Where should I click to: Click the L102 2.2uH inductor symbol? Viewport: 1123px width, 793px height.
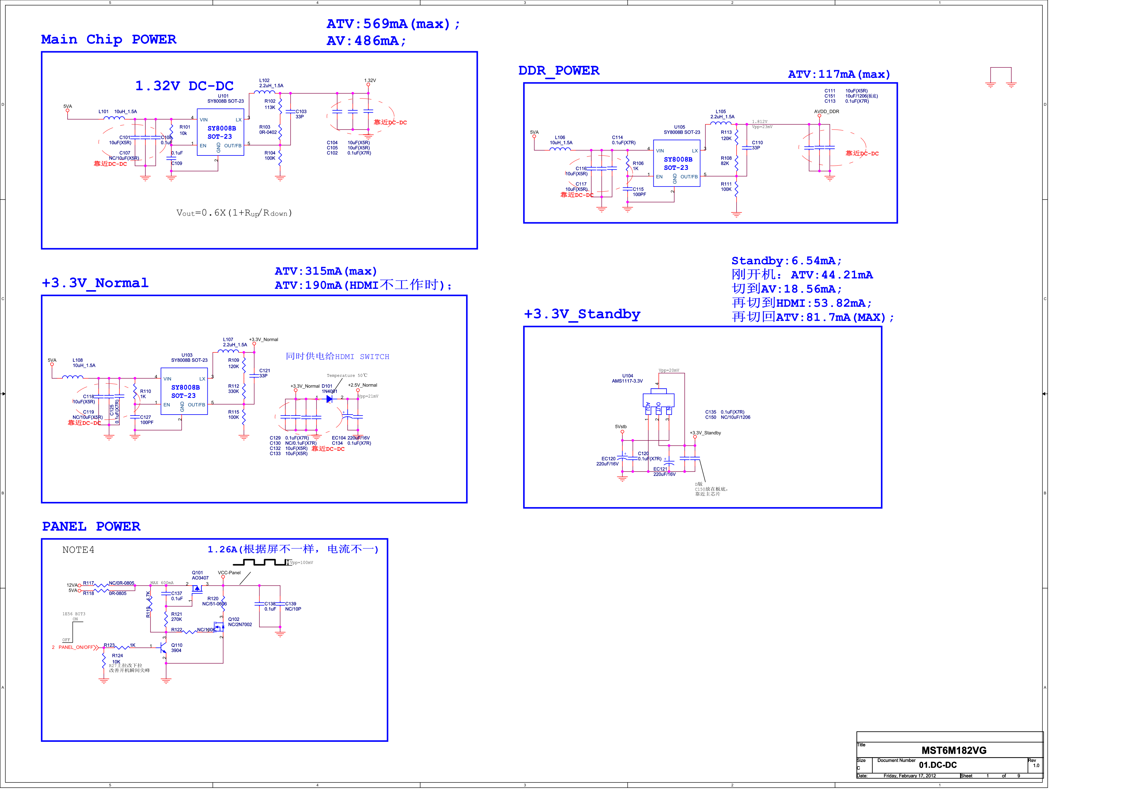click(x=264, y=92)
